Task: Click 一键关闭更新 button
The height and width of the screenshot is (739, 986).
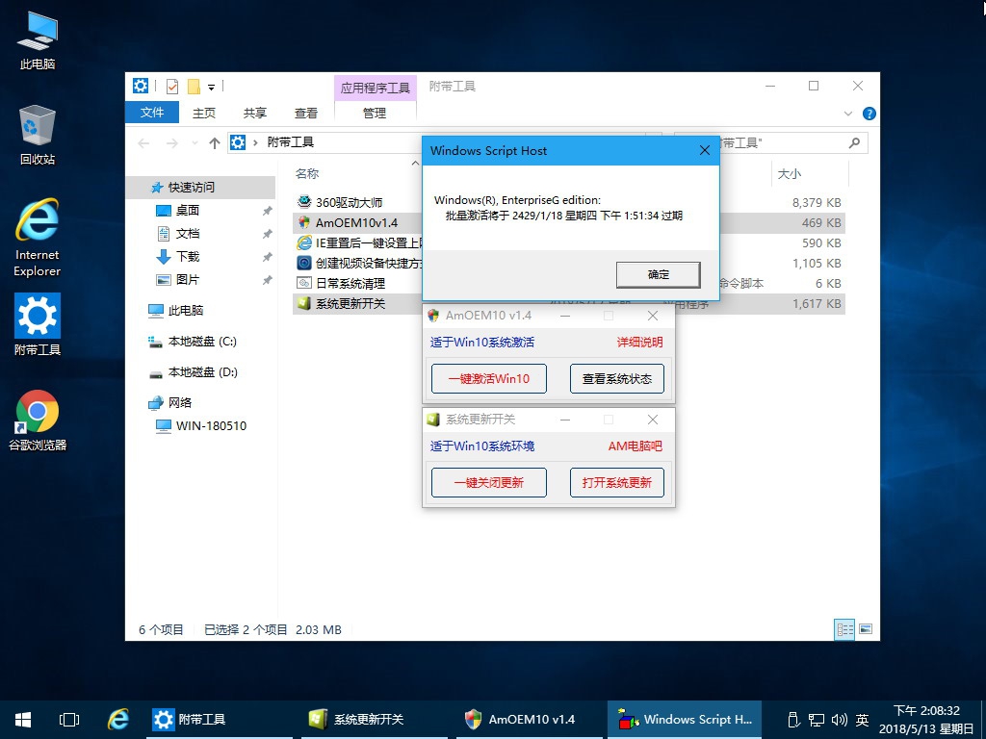Action: [x=488, y=482]
